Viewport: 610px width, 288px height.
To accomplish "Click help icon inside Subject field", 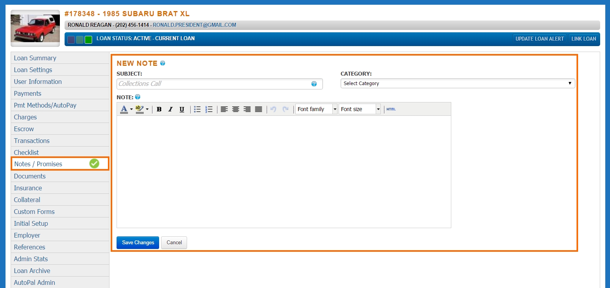I will (x=314, y=84).
